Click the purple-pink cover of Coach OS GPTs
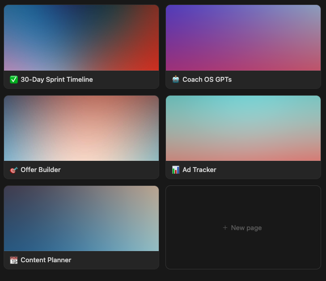Image resolution: width=326 pixels, height=281 pixels. pos(243,38)
